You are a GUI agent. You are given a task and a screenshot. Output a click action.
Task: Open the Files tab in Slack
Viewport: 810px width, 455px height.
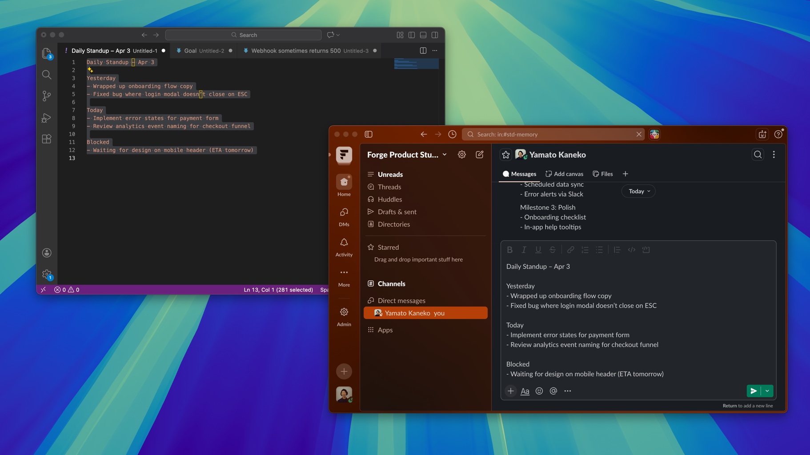[x=602, y=174]
